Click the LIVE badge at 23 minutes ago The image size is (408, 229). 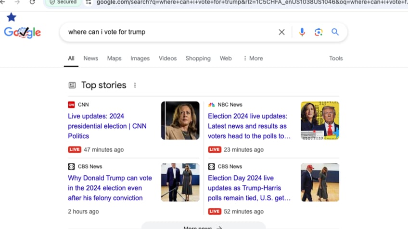tap(215, 150)
